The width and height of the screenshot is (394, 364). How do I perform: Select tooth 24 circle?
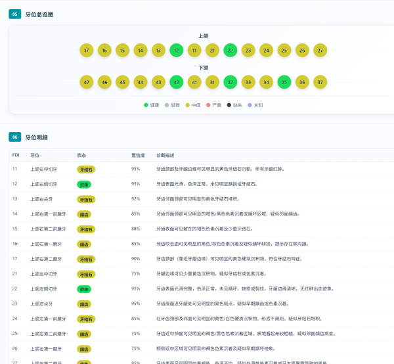click(x=266, y=51)
